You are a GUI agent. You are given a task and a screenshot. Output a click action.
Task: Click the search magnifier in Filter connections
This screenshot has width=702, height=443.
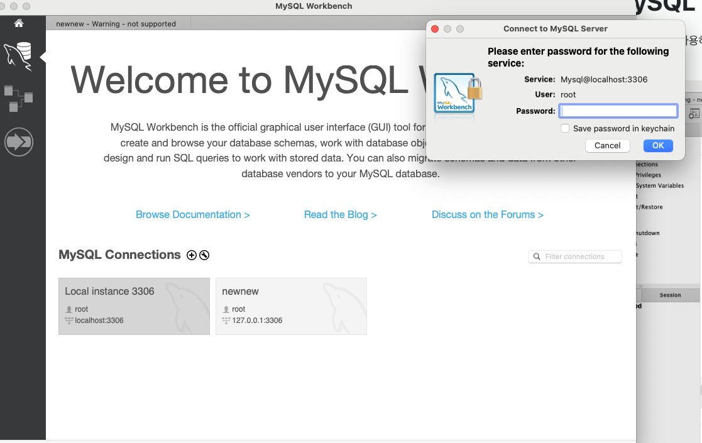click(x=537, y=256)
